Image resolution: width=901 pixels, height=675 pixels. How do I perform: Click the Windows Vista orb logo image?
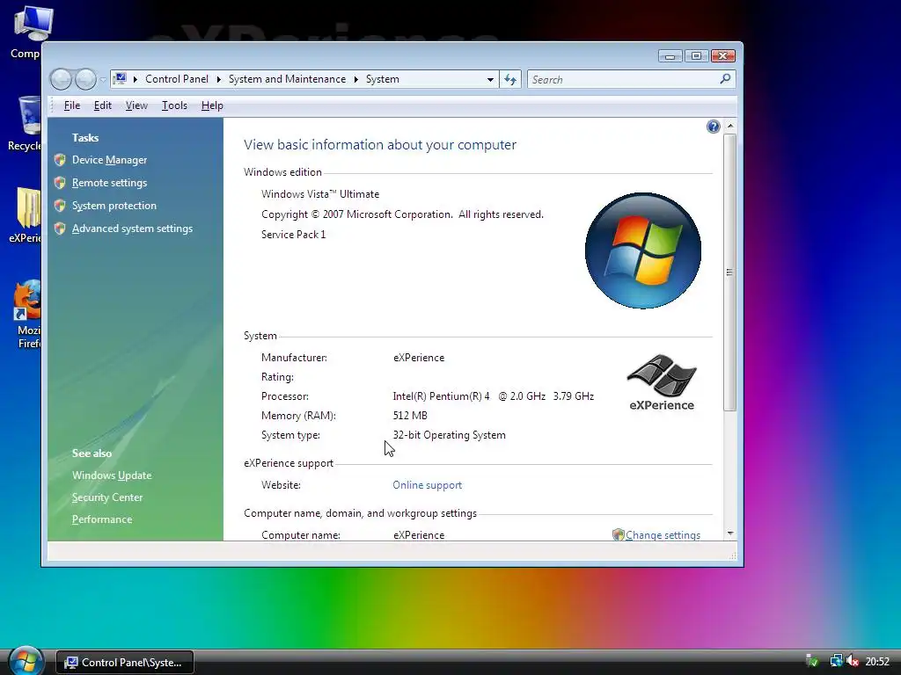643,250
